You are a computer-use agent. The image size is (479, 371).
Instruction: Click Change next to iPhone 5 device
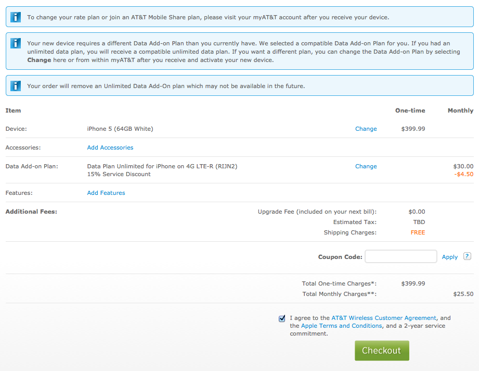point(366,129)
